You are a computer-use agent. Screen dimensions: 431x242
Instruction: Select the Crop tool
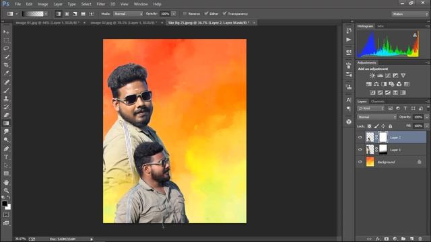pos(6,65)
